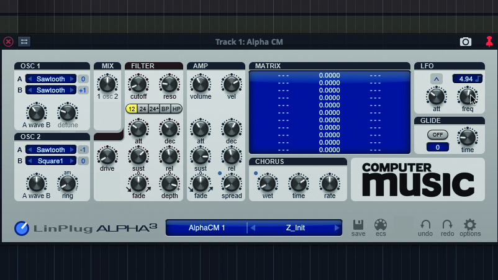
Task: Toggle the amp spread indicator dot
Action: click(x=219, y=173)
